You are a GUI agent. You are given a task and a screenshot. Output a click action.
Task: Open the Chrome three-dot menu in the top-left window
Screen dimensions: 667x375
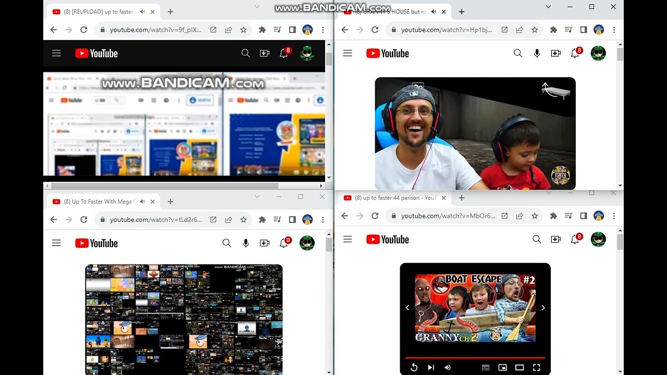click(323, 30)
